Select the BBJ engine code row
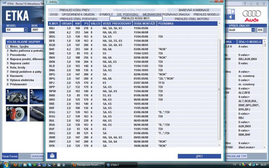269x168 pixels. [x=133, y=28]
